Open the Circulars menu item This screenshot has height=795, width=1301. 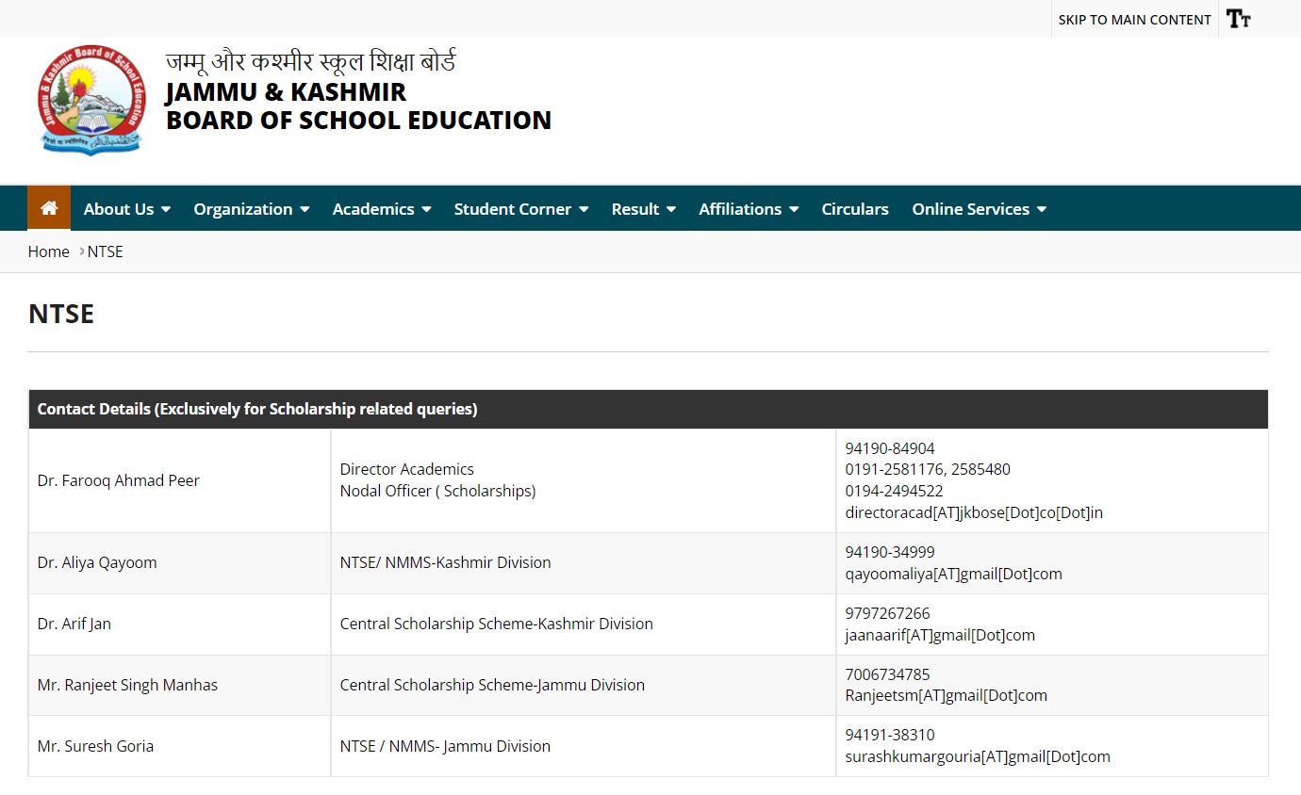[855, 209]
